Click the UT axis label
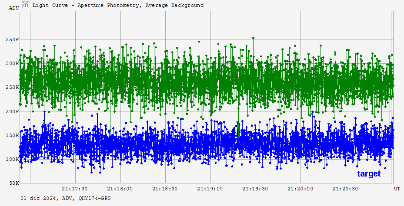 (x=397, y=189)
